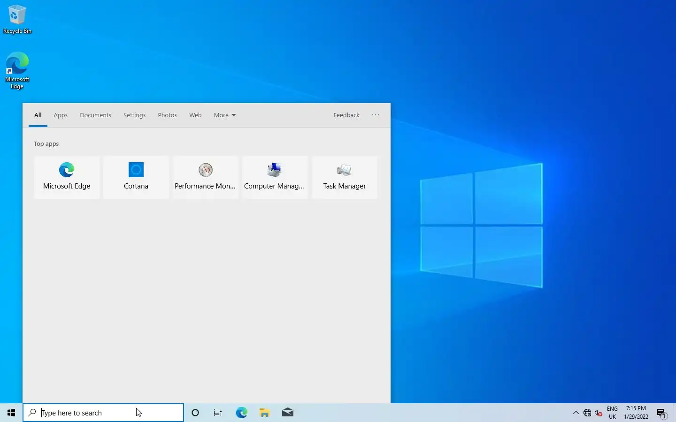The width and height of the screenshot is (676, 422).
Task: Switch to the Photos tab
Action: (x=167, y=115)
